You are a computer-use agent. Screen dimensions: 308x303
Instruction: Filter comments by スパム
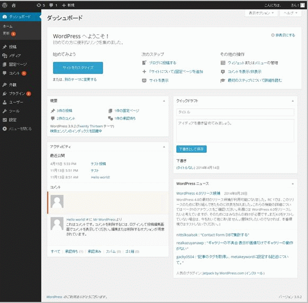click(x=111, y=252)
